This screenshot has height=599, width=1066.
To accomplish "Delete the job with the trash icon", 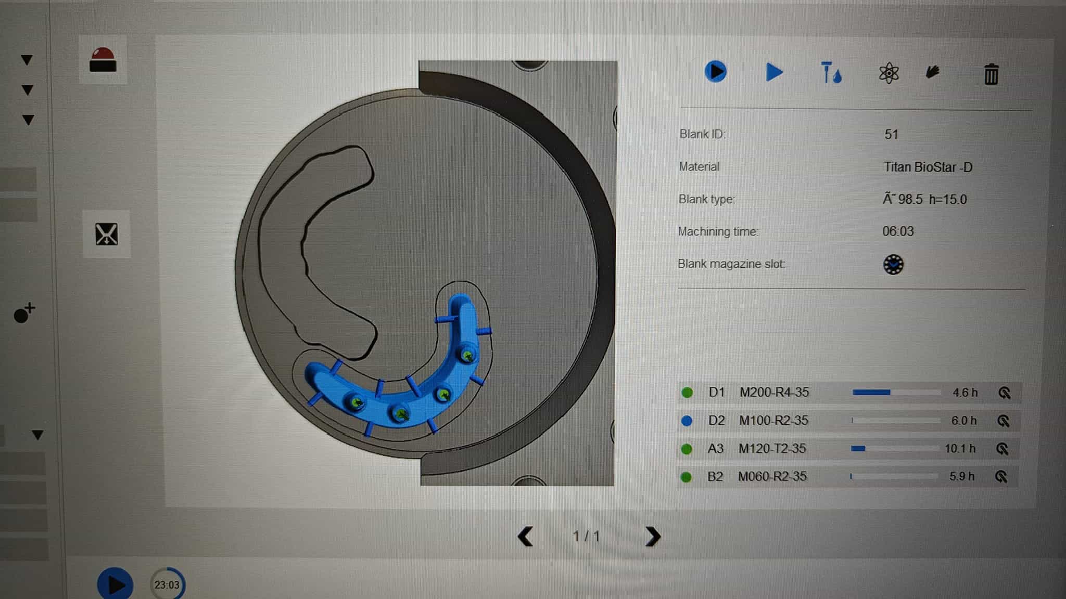I will (x=991, y=74).
